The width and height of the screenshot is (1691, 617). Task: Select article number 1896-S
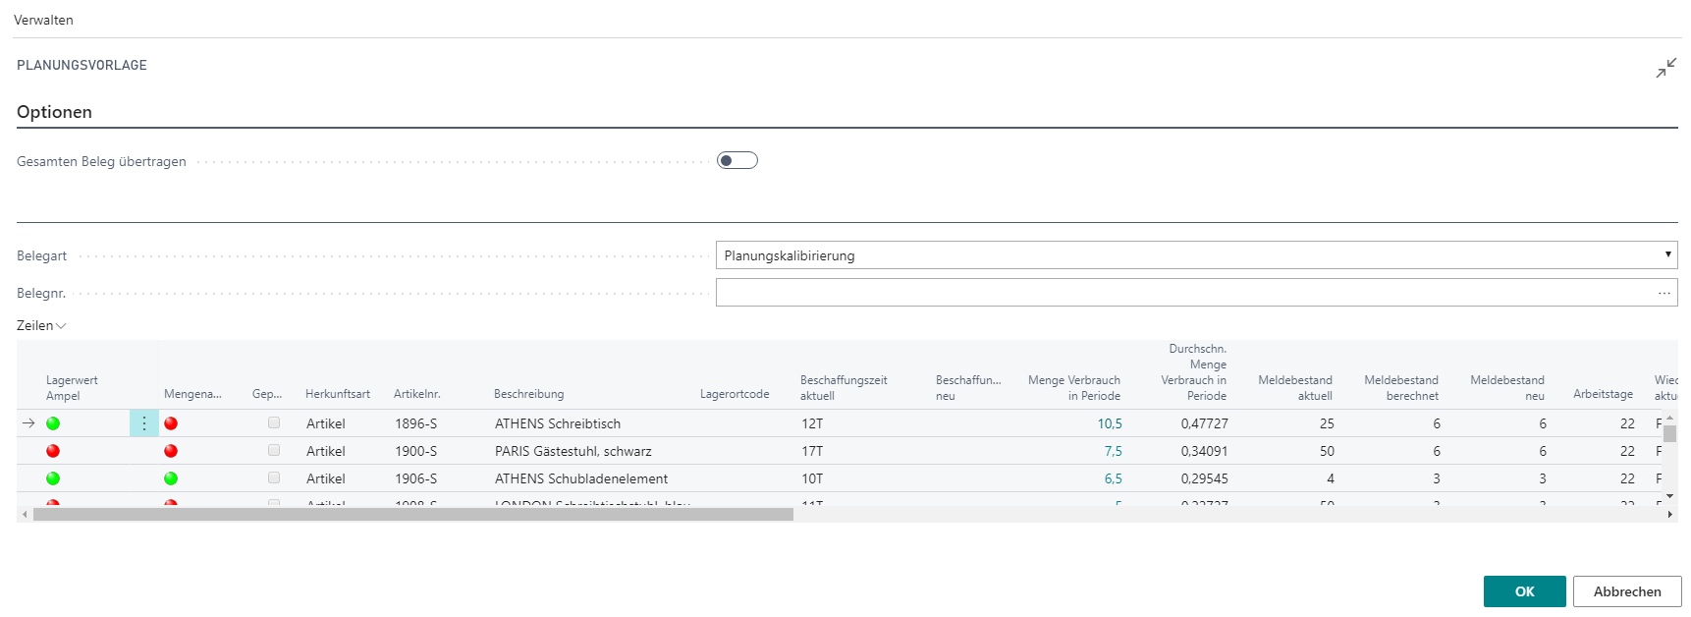[416, 423]
